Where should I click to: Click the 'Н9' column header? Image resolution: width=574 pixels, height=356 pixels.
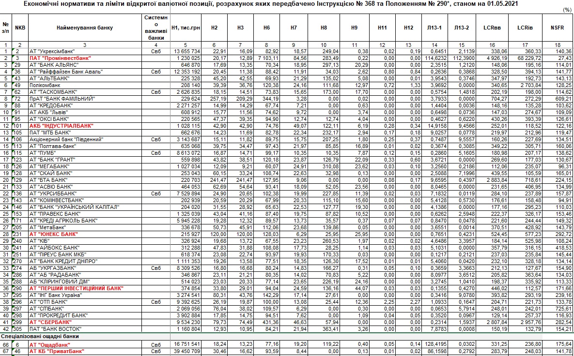(x=354, y=28)
